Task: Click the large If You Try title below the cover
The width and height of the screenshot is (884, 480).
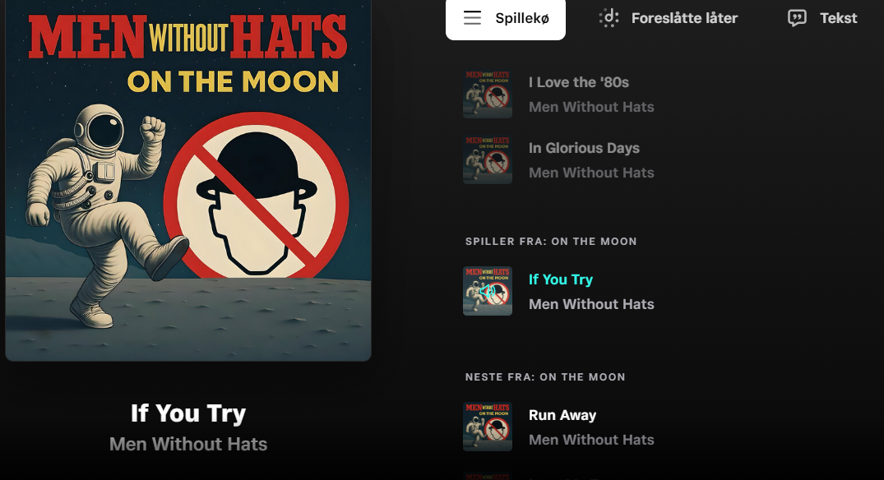Action: pyautogui.click(x=188, y=413)
